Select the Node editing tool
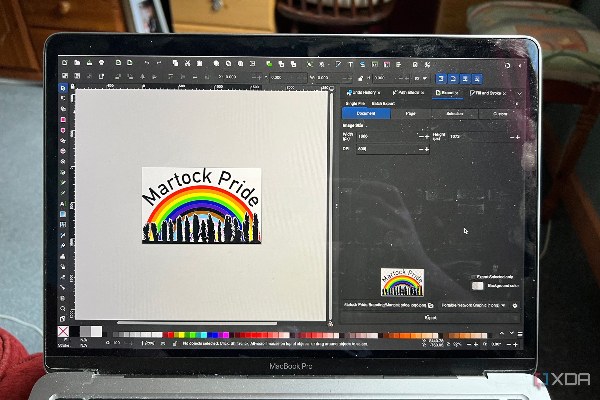 point(63,99)
